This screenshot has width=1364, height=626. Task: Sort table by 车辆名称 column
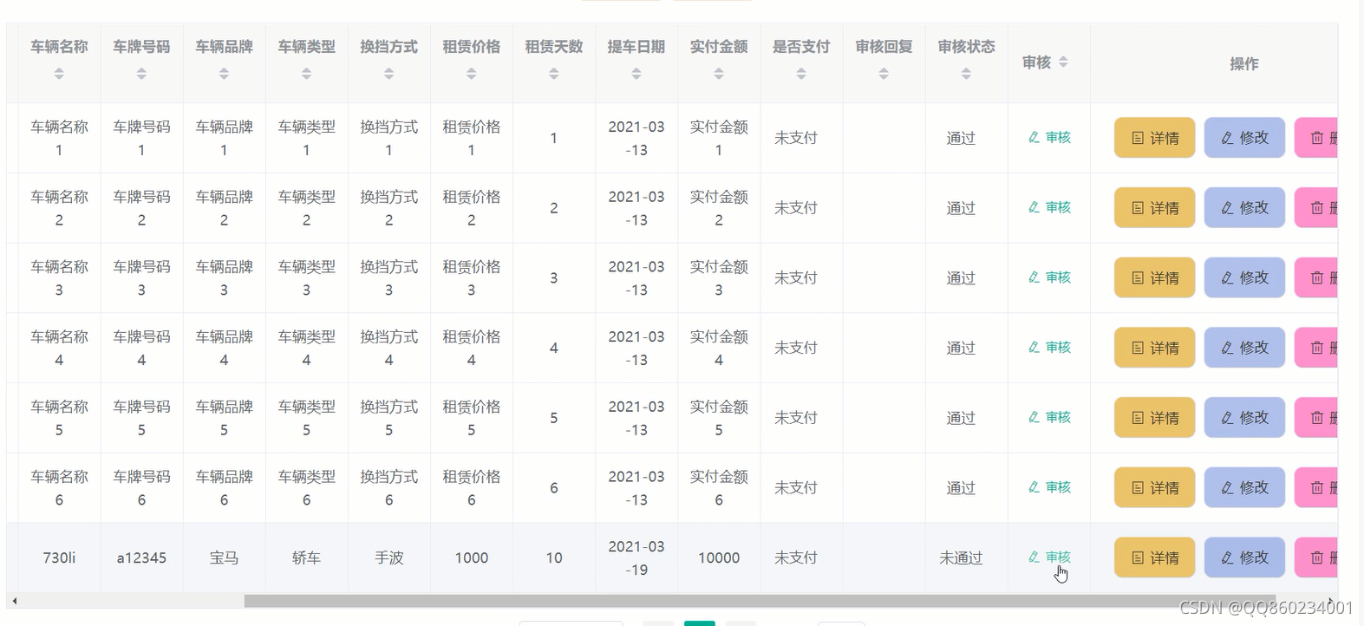(x=59, y=74)
